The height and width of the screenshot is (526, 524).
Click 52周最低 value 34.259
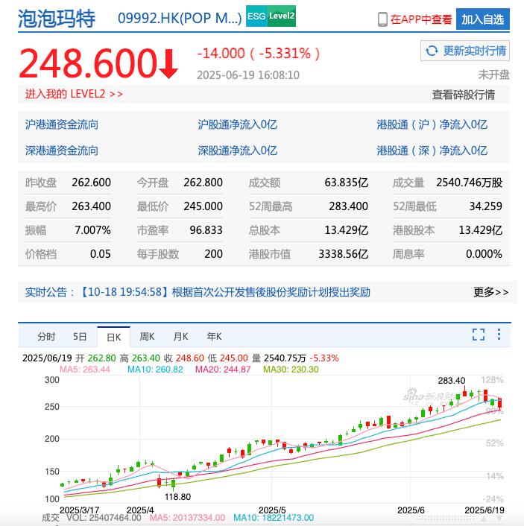pos(486,206)
